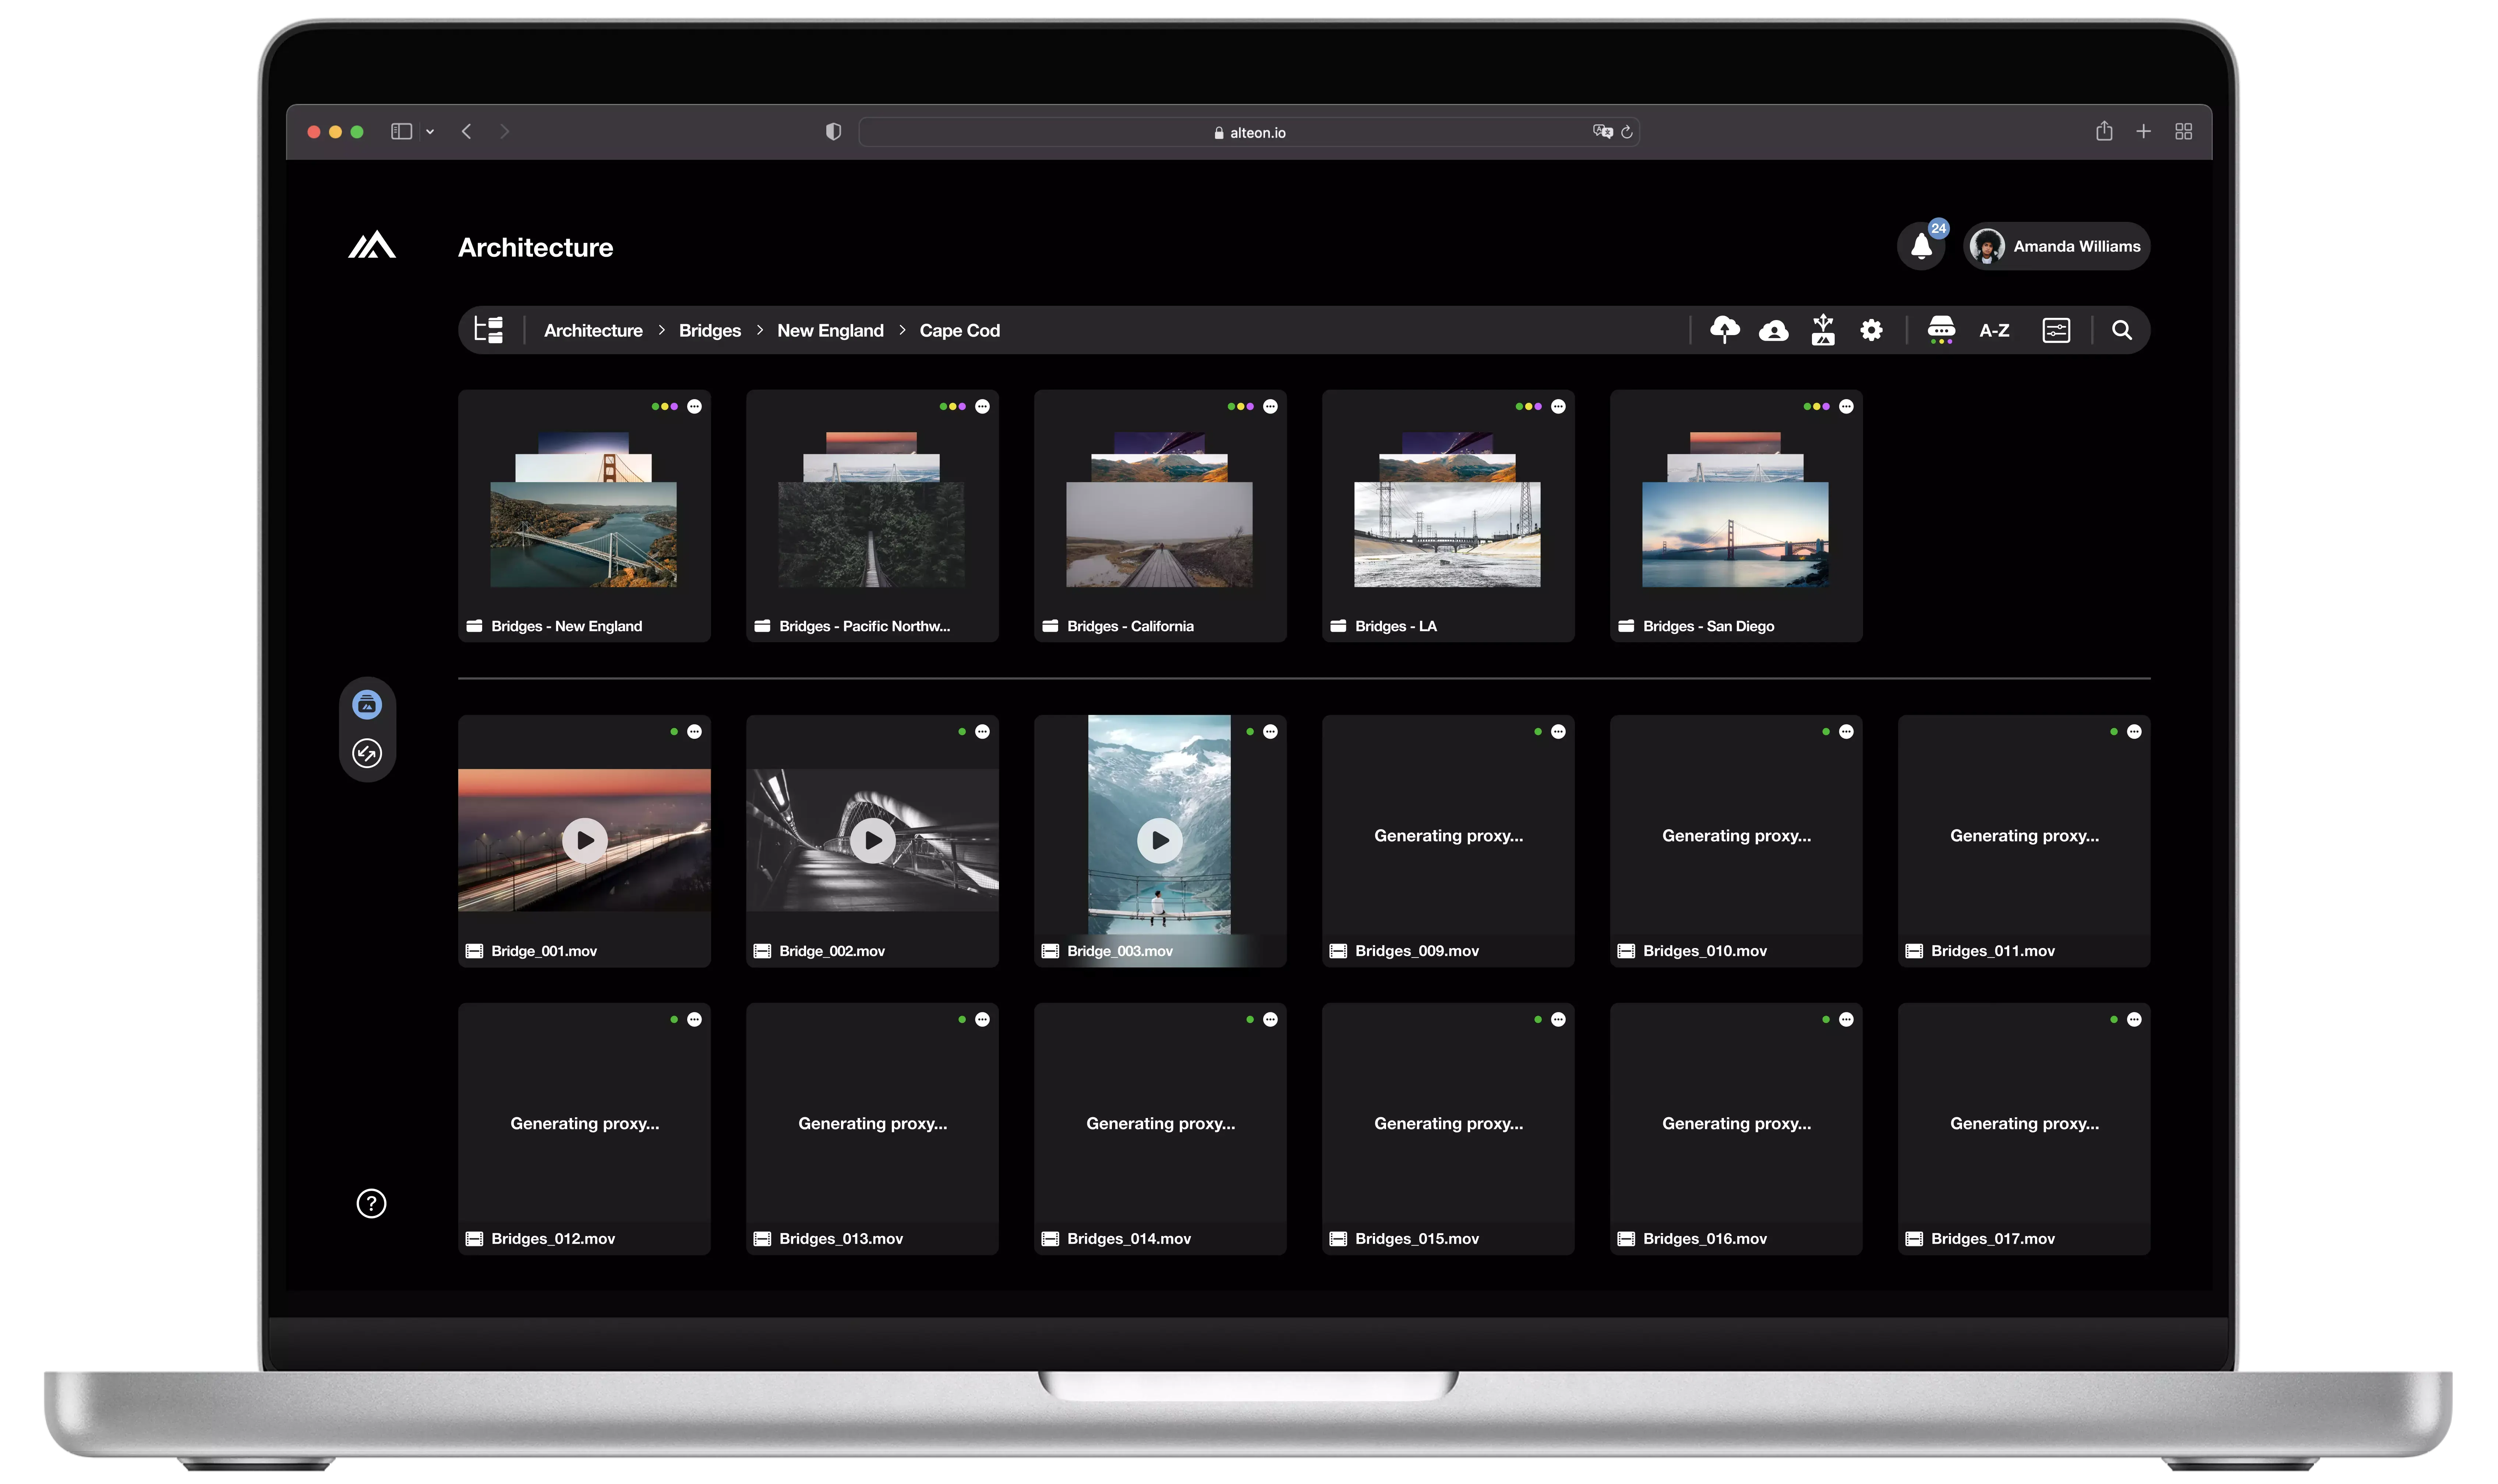The width and height of the screenshot is (2498, 1484).
Task: Toggle the Safari sidebar
Action: point(401,131)
